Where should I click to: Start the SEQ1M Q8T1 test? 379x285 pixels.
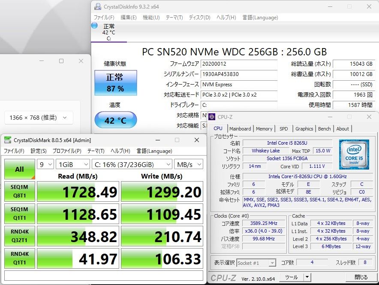[x=20, y=191]
